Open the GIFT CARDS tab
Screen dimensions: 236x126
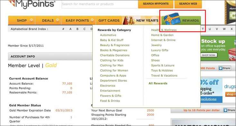(109, 21)
